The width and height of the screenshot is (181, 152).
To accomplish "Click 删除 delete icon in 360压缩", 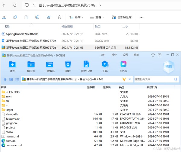I will 68,67.
